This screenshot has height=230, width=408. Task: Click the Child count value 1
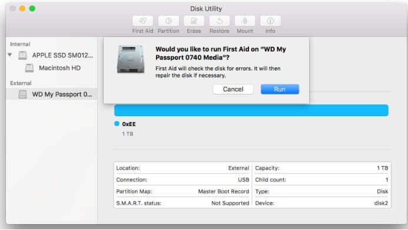point(387,180)
